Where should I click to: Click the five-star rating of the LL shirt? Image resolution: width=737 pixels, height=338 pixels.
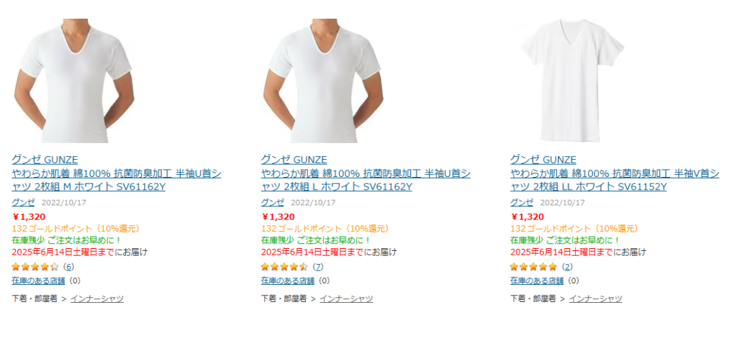pos(533,267)
